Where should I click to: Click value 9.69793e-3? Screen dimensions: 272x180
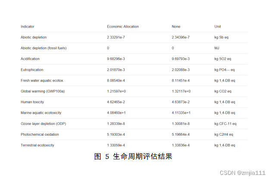click(181, 59)
